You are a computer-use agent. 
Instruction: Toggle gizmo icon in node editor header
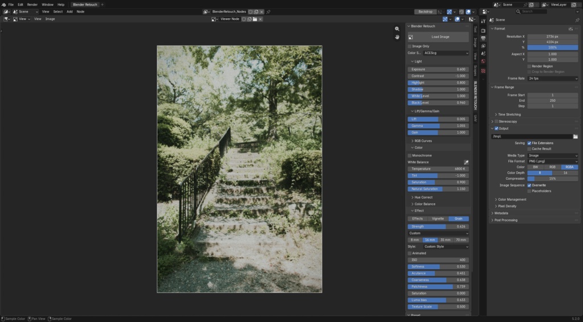coord(449,12)
